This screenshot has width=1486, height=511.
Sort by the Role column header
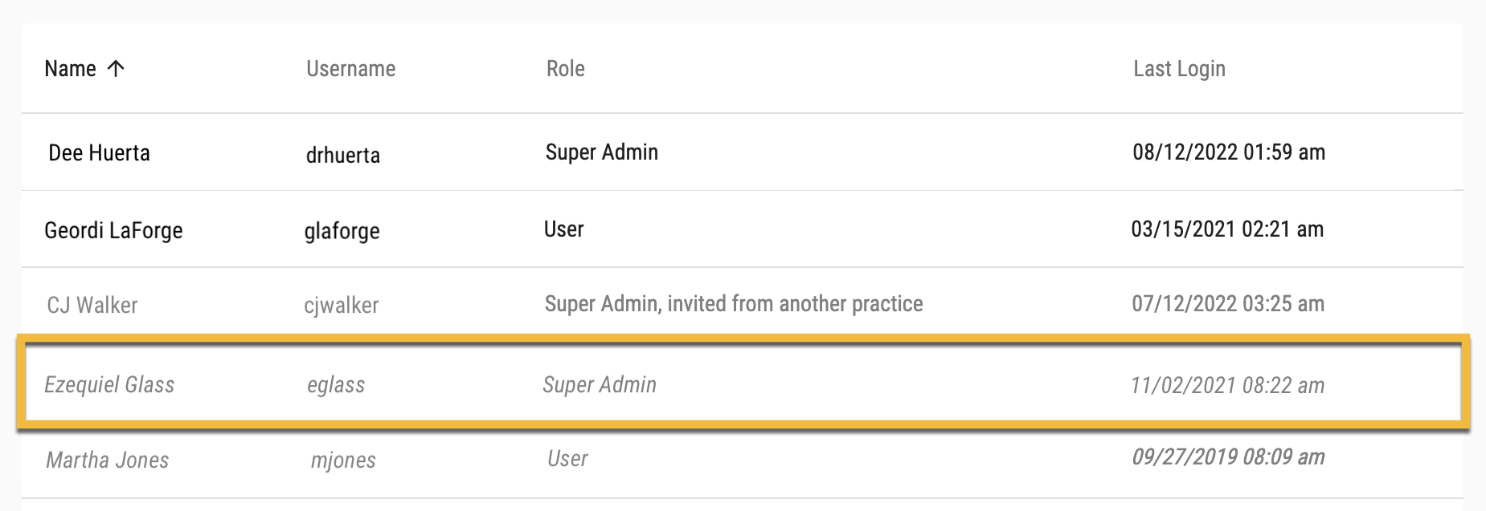click(x=565, y=69)
